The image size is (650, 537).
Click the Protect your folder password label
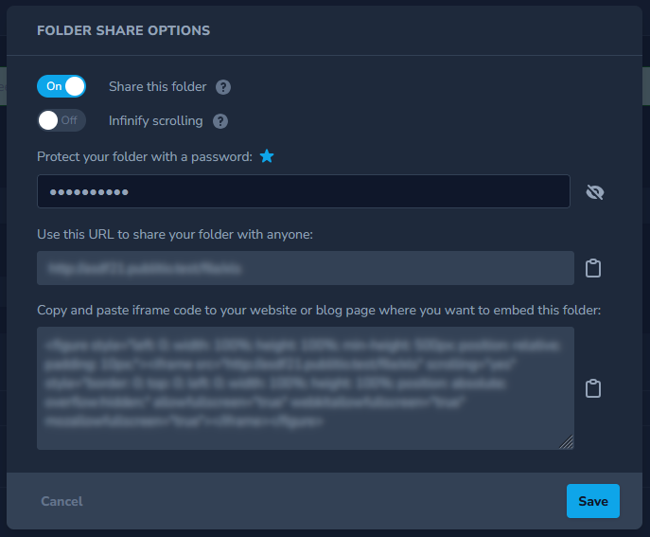(145, 157)
